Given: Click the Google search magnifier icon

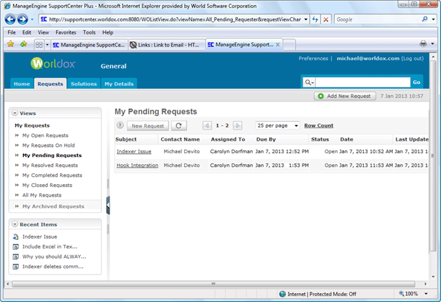Looking at the screenshot, I should point(425,19).
